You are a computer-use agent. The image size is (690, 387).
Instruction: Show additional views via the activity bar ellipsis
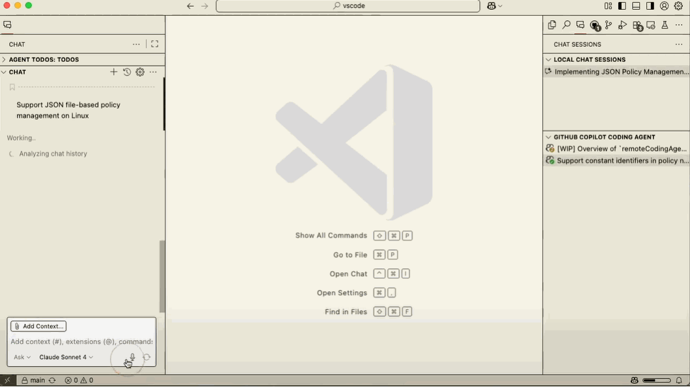click(679, 25)
